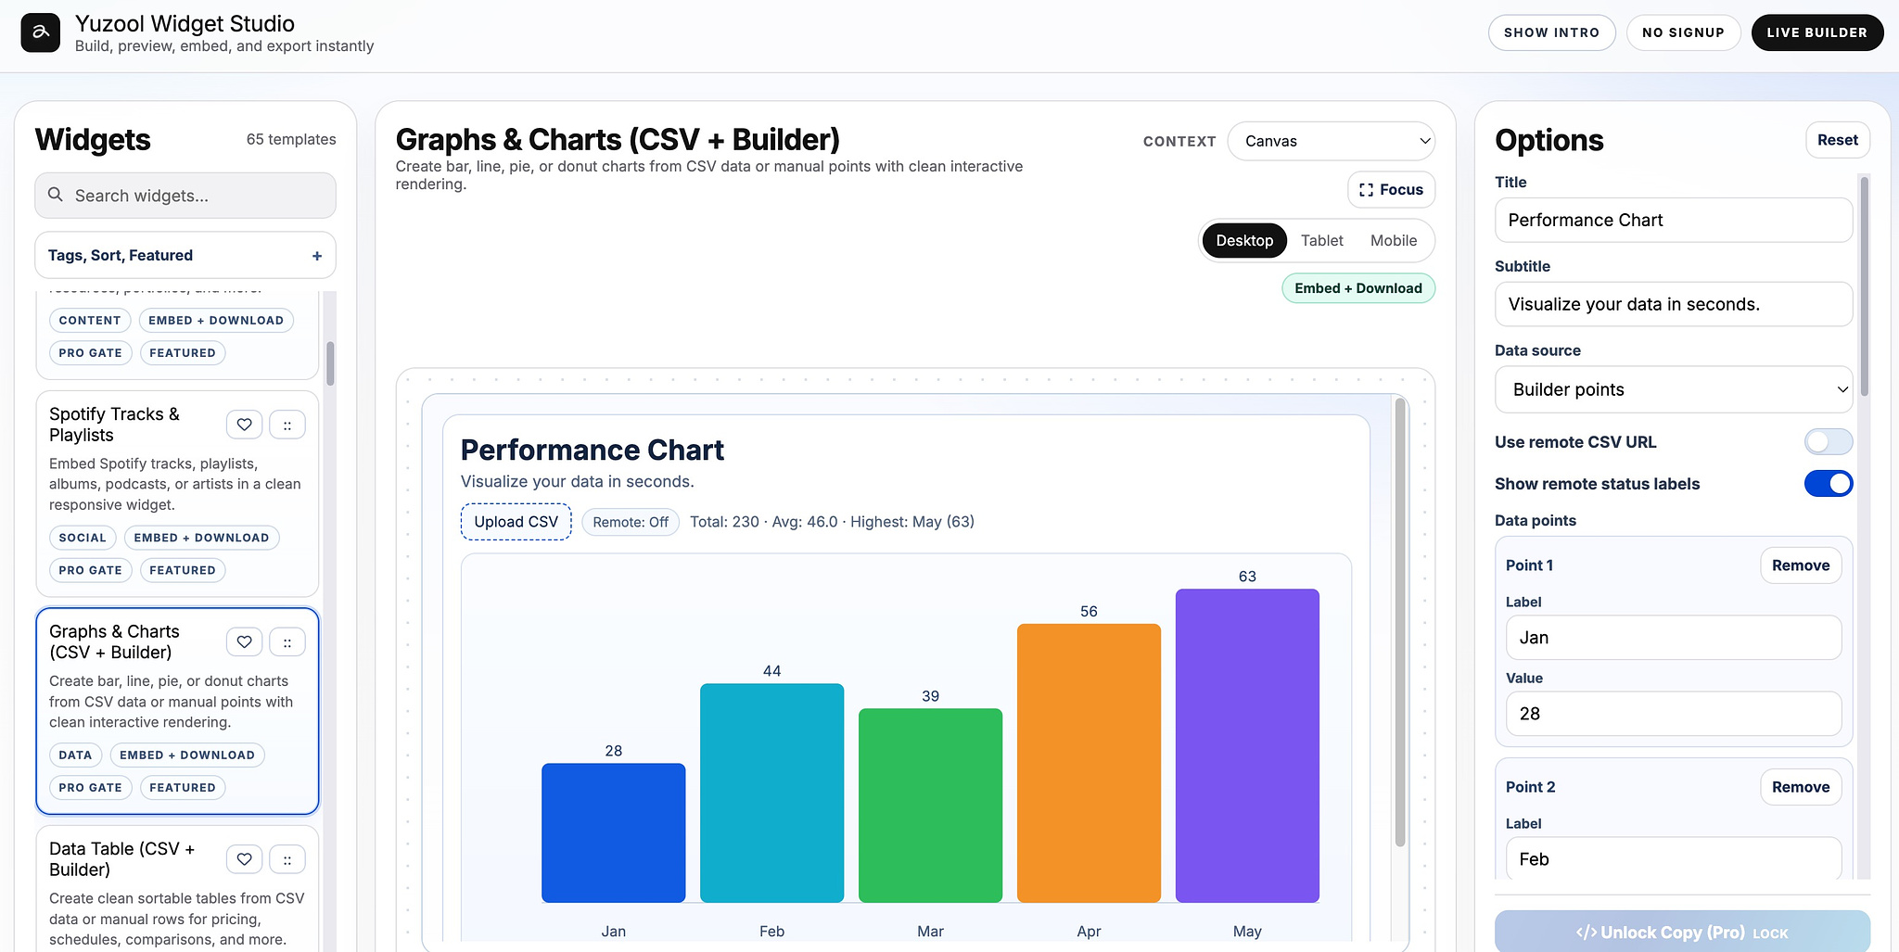Viewport: 1899px width, 952px height.
Task: Enable the Use remote CSV URL toggle
Action: pyautogui.click(x=1828, y=442)
